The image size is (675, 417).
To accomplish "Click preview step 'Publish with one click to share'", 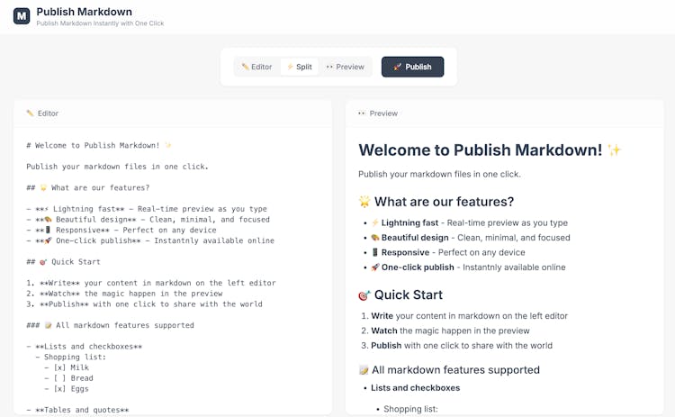I will 462,346.
